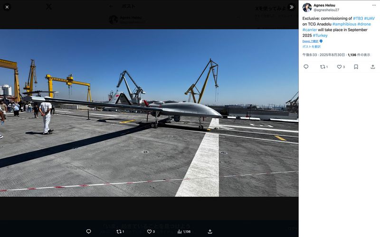
Task: Reply to the post in side panel
Action: coord(306,67)
